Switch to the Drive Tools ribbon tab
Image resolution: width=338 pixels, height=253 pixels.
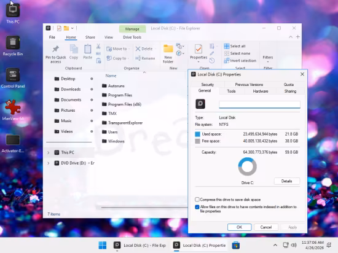[x=132, y=37]
